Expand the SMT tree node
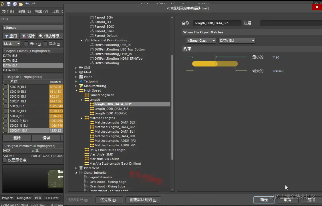Image resolution: width=322 pixels, height=206 pixels. [x=76, y=68]
